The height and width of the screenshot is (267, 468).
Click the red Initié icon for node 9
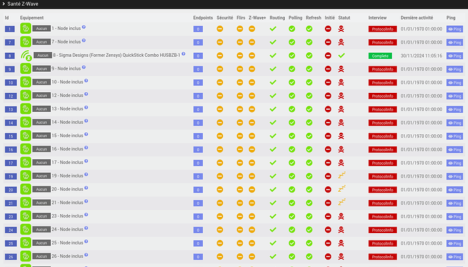[x=328, y=69]
